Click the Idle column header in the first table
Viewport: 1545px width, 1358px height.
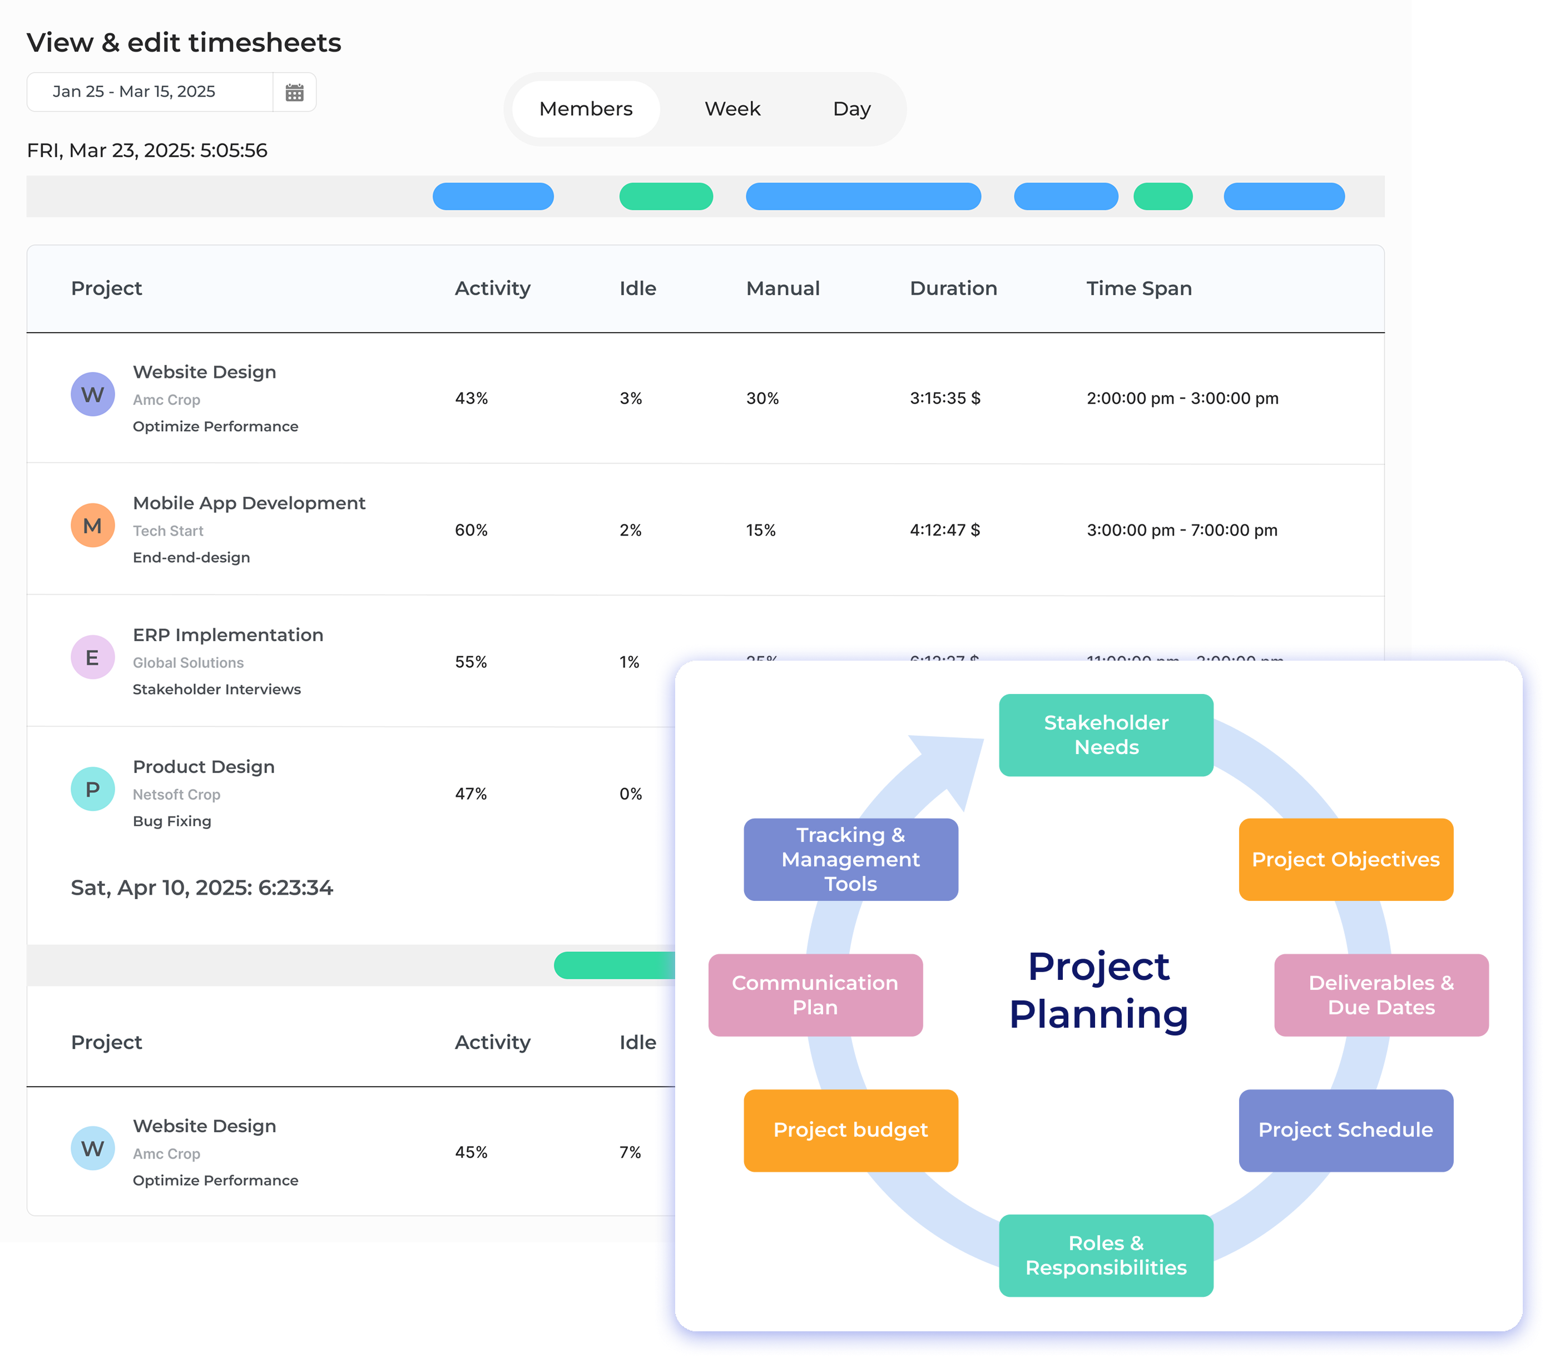coord(637,289)
